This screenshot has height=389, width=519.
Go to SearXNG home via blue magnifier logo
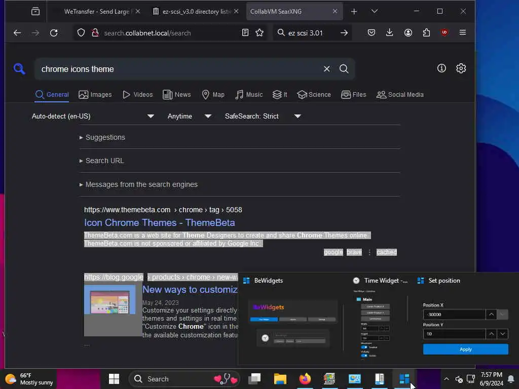19,69
